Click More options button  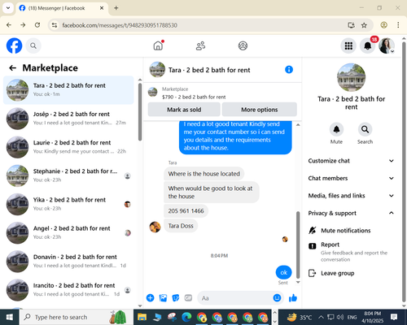[x=260, y=110]
